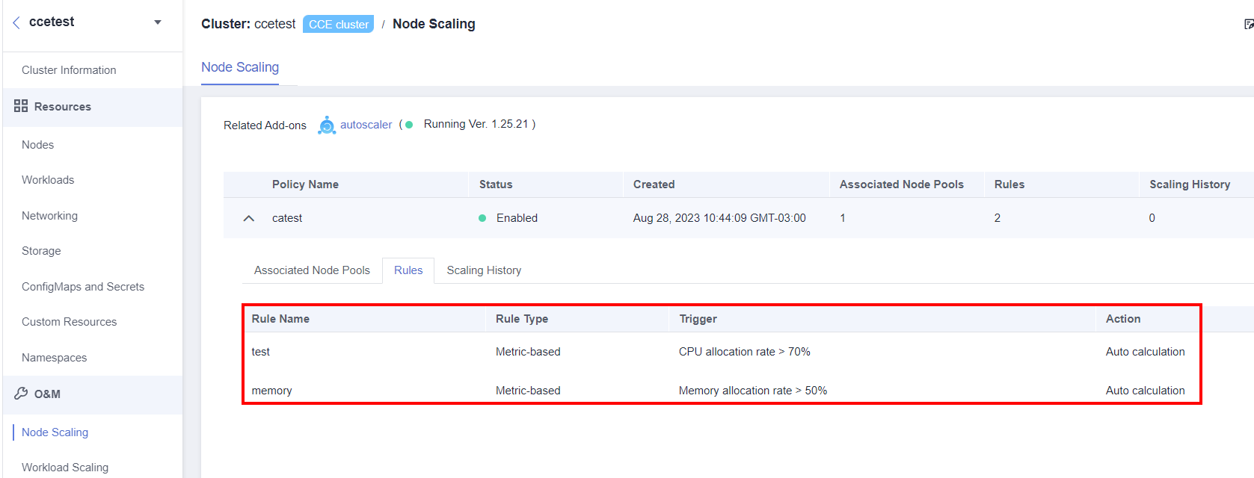
Task: Select the Rules tab
Action: pos(408,270)
